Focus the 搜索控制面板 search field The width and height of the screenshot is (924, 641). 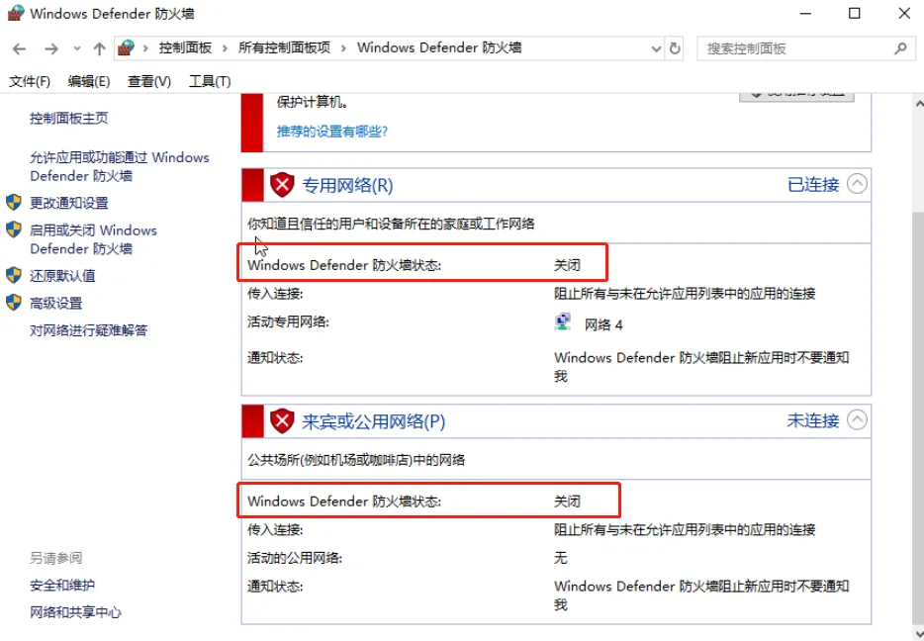coord(805,48)
